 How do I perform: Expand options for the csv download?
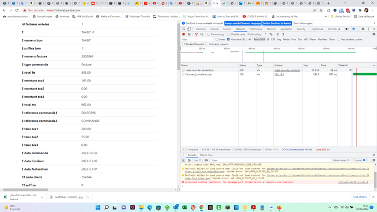pos(42,197)
